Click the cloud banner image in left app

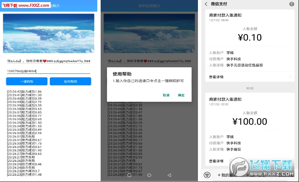pos(49,33)
